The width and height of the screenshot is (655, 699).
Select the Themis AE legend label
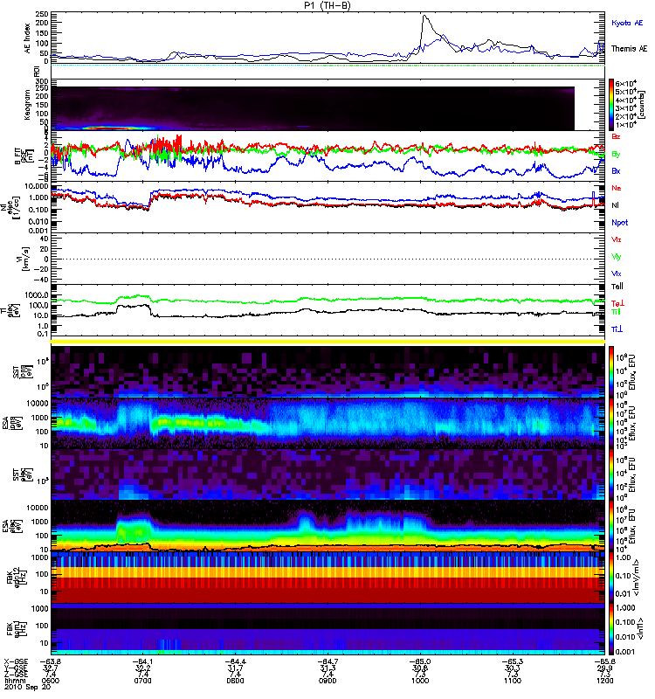pyautogui.click(x=629, y=49)
